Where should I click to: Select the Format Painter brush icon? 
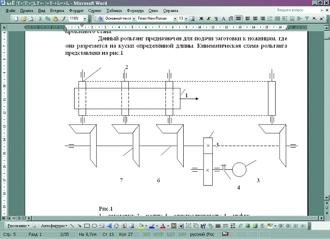[63, 18]
